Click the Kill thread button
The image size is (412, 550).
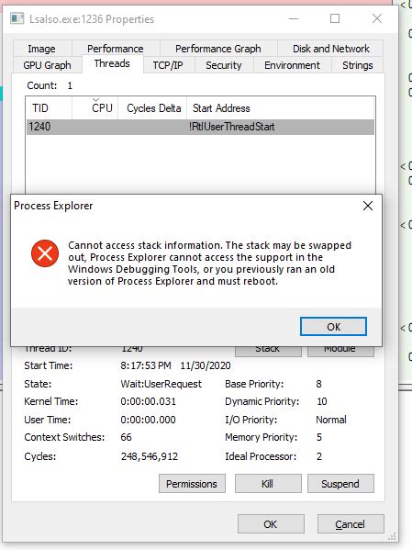click(x=268, y=484)
